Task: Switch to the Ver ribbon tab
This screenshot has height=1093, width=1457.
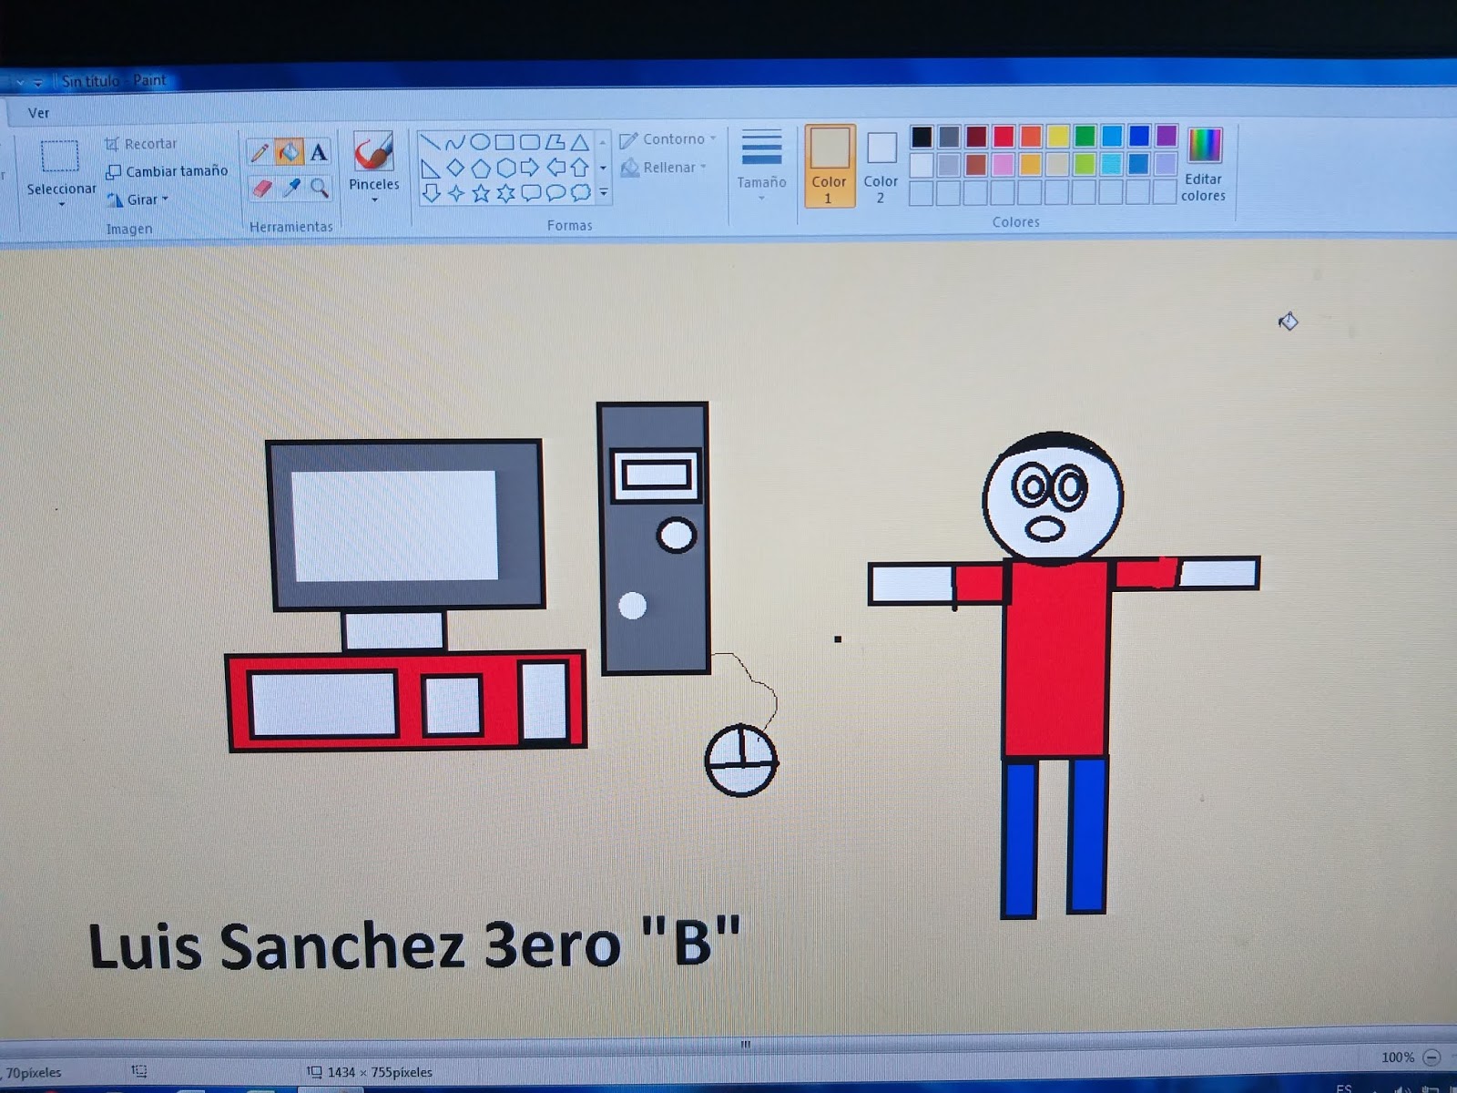Action: coord(37,112)
